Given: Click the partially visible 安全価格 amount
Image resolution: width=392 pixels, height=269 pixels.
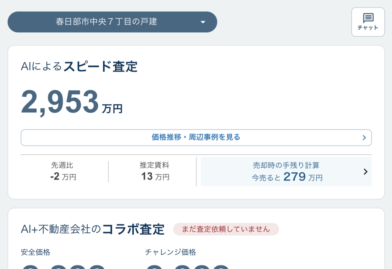Looking at the screenshot, I should pyautogui.click(x=63, y=266).
